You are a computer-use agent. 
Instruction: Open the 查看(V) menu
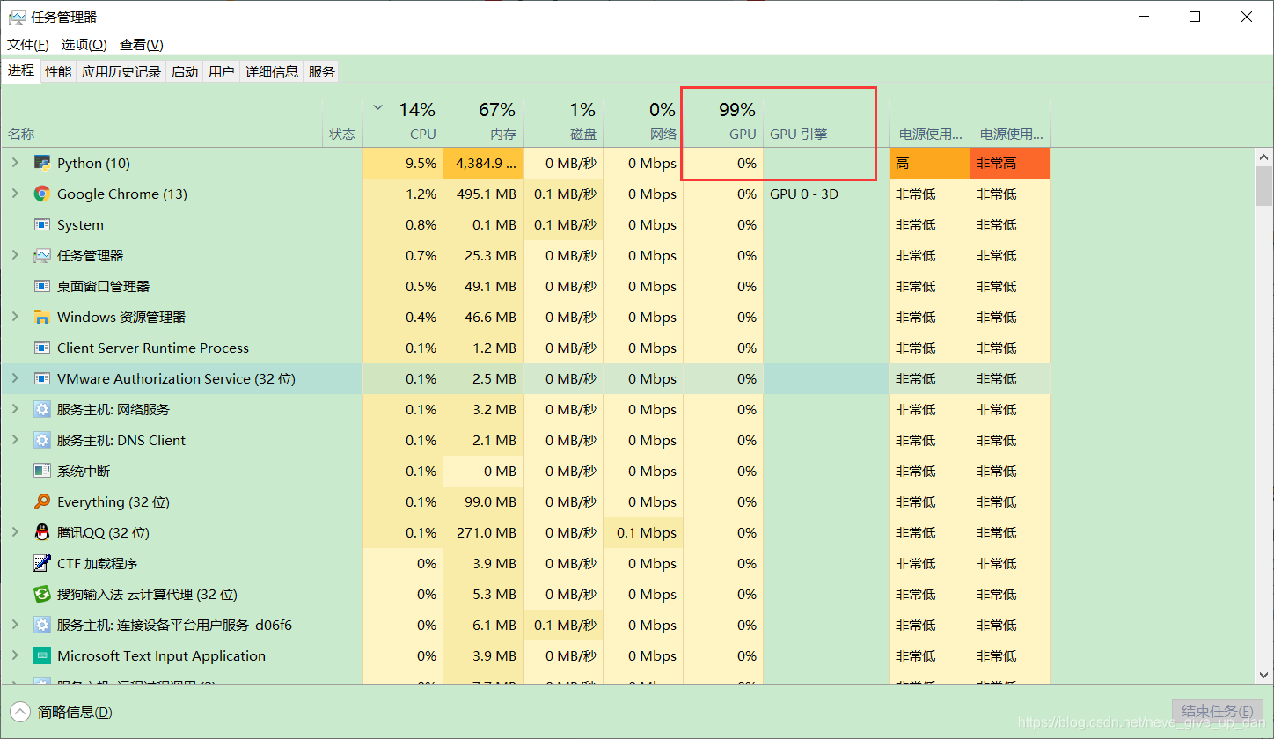142,44
